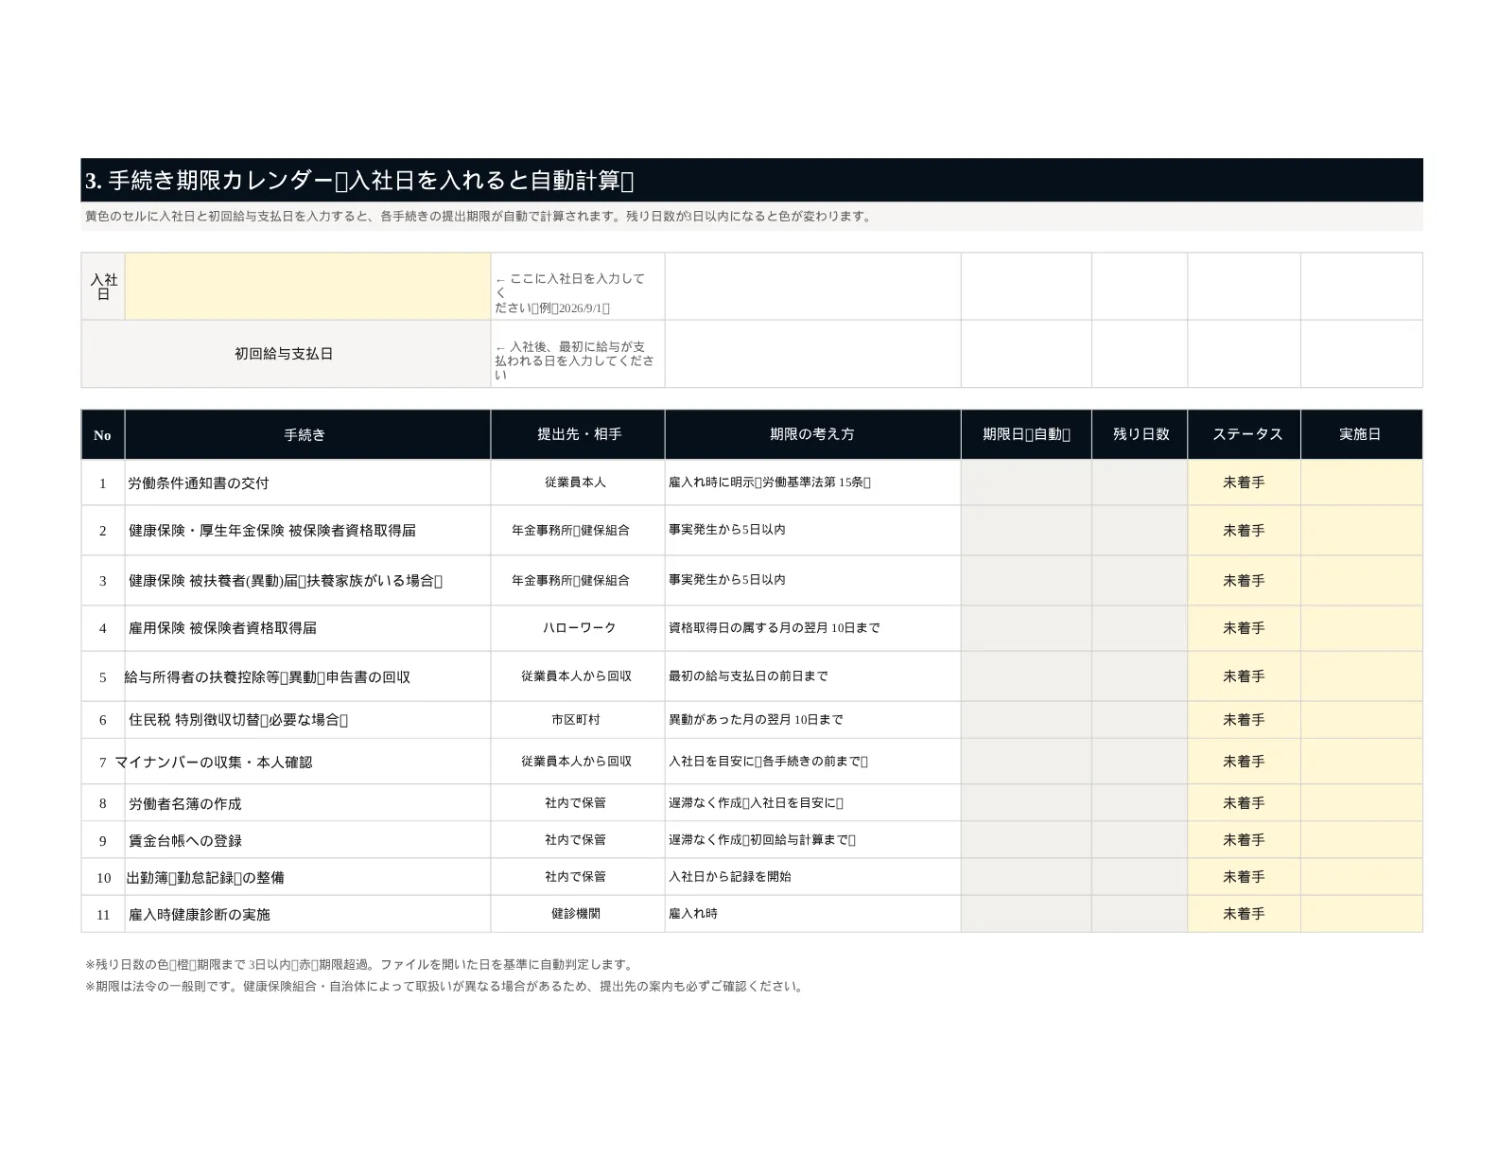Click 実施日 cell for 労働者名簿の作成
The height and width of the screenshot is (1158, 1498).
tap(1362, 803)
